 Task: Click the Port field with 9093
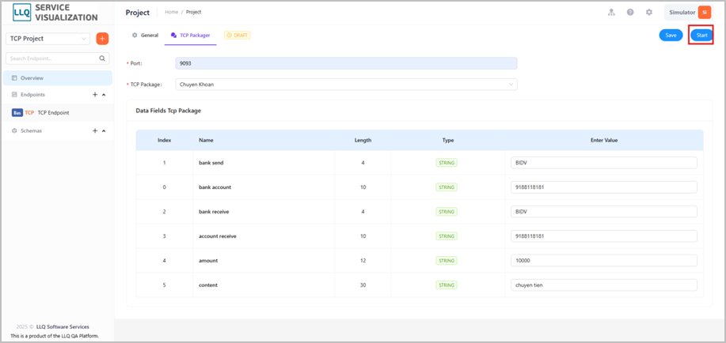(x=346, y=63)
